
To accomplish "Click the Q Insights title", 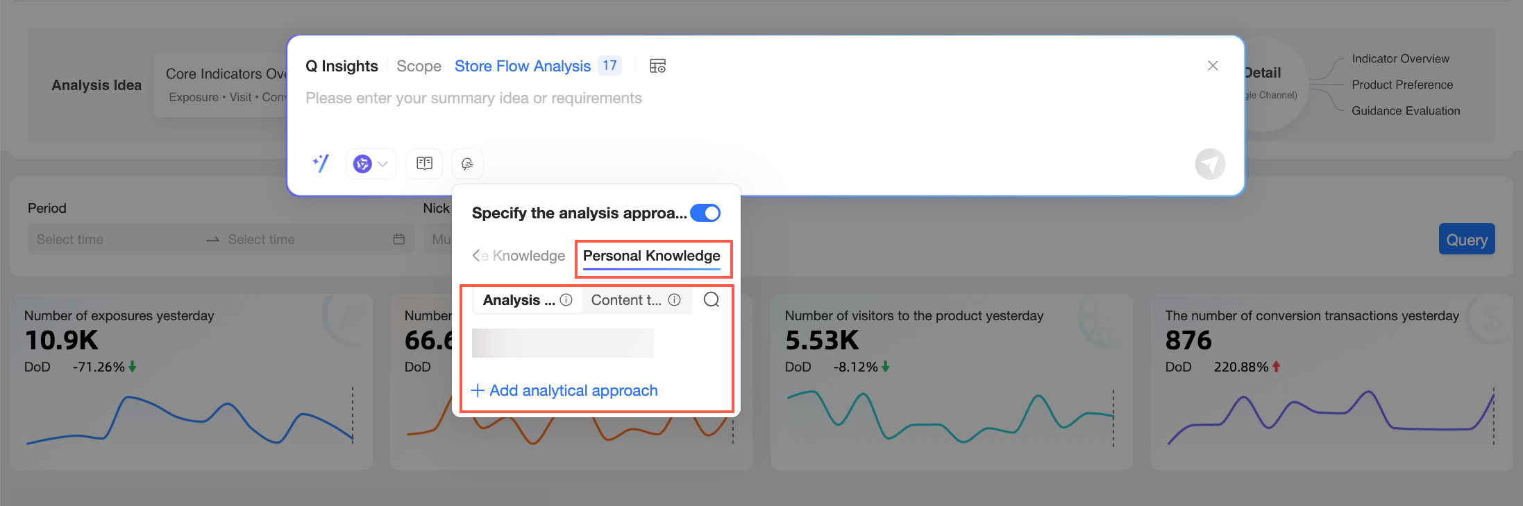I will pyautogui.click(x=342, y=66).
